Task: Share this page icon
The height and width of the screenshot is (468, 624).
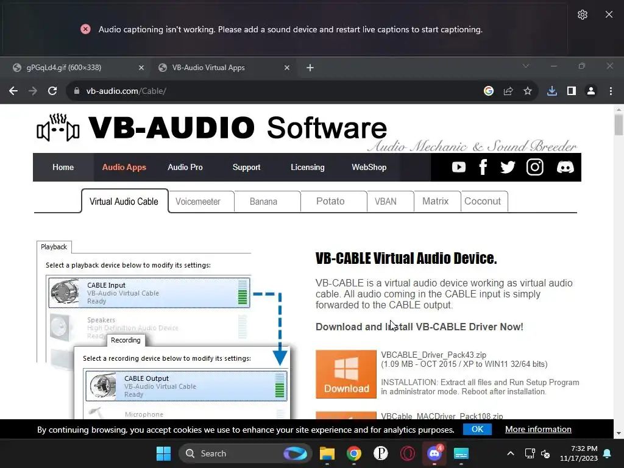Action: click(508, 91)
